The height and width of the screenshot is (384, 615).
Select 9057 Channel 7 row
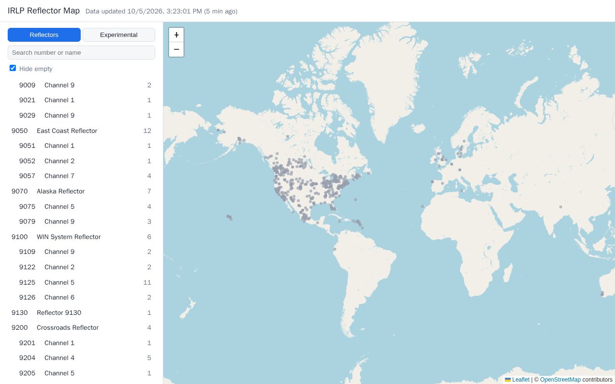click(81, 176)
